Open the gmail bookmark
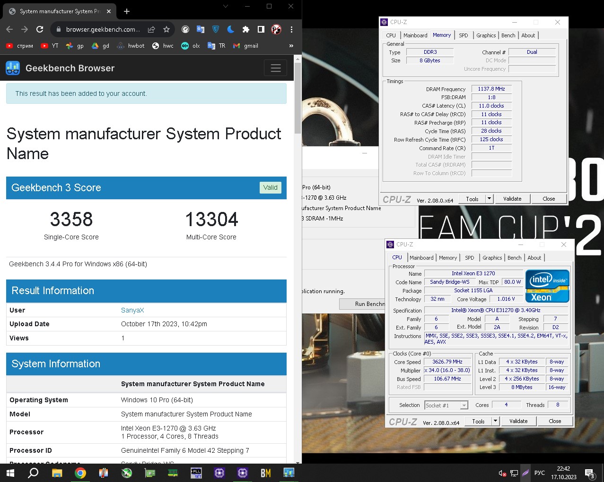 [246, 46]
